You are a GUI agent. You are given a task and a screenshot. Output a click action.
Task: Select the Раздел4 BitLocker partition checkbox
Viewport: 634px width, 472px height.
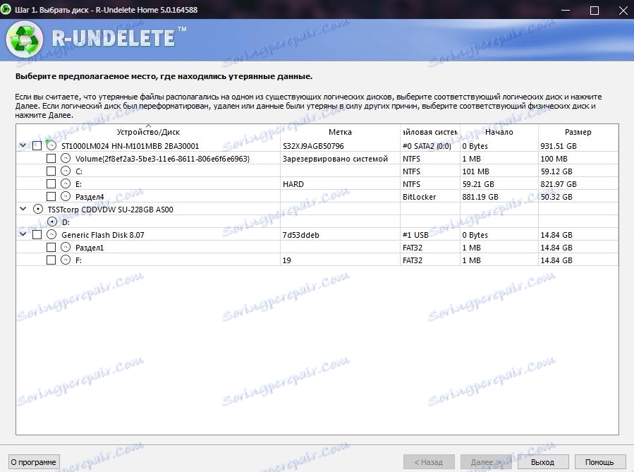pos(51,197)
